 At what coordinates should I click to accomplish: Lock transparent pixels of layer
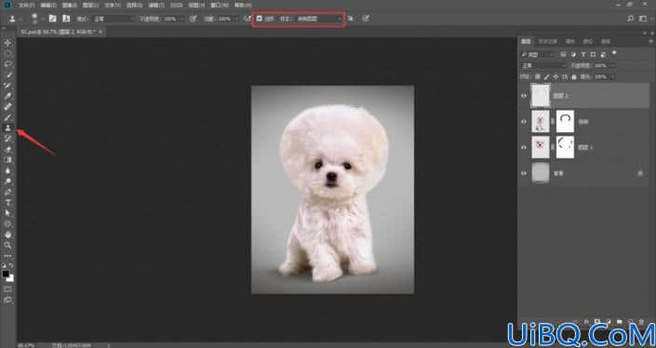(538, 77)
